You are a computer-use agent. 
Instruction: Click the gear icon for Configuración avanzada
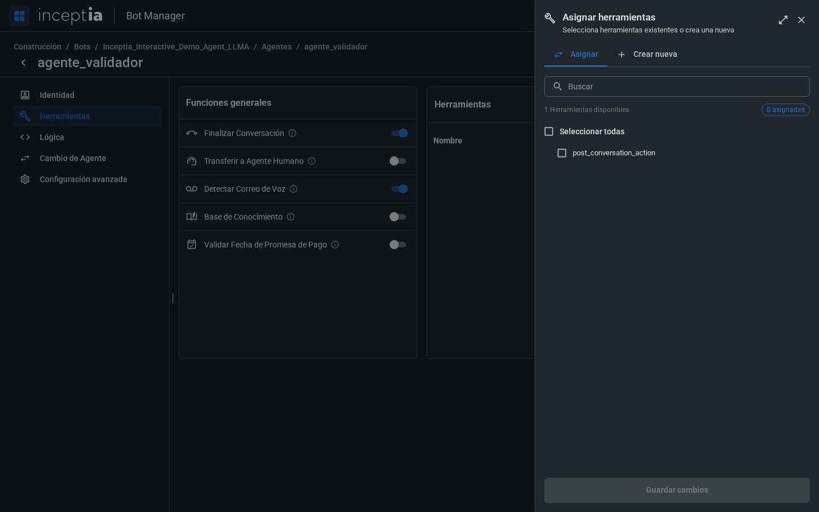(x=25, y=179)
